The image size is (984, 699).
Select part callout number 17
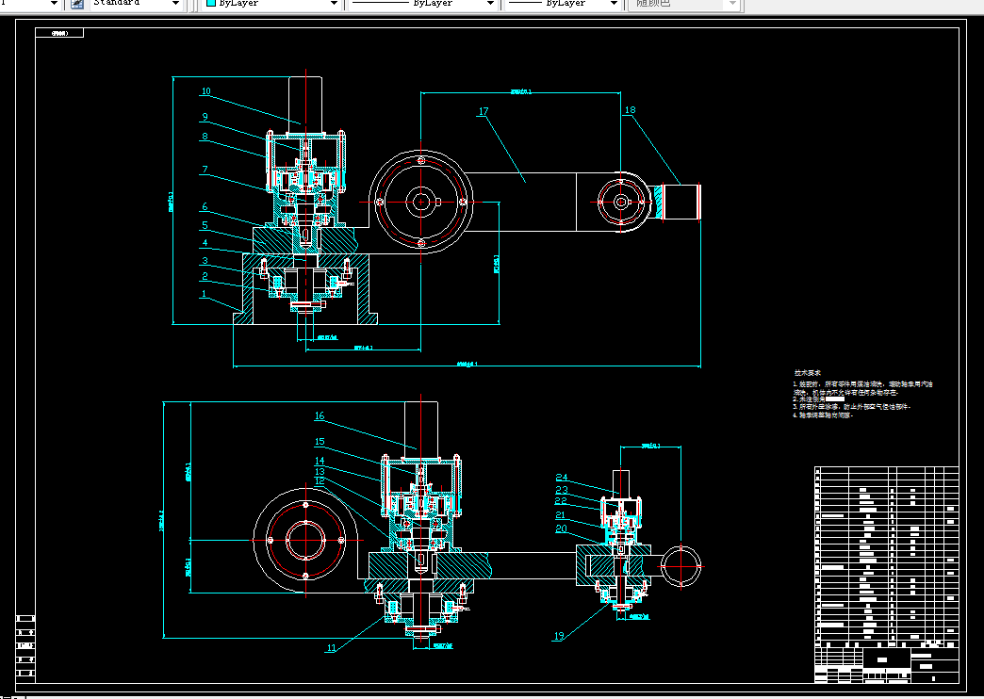[483, 112]
